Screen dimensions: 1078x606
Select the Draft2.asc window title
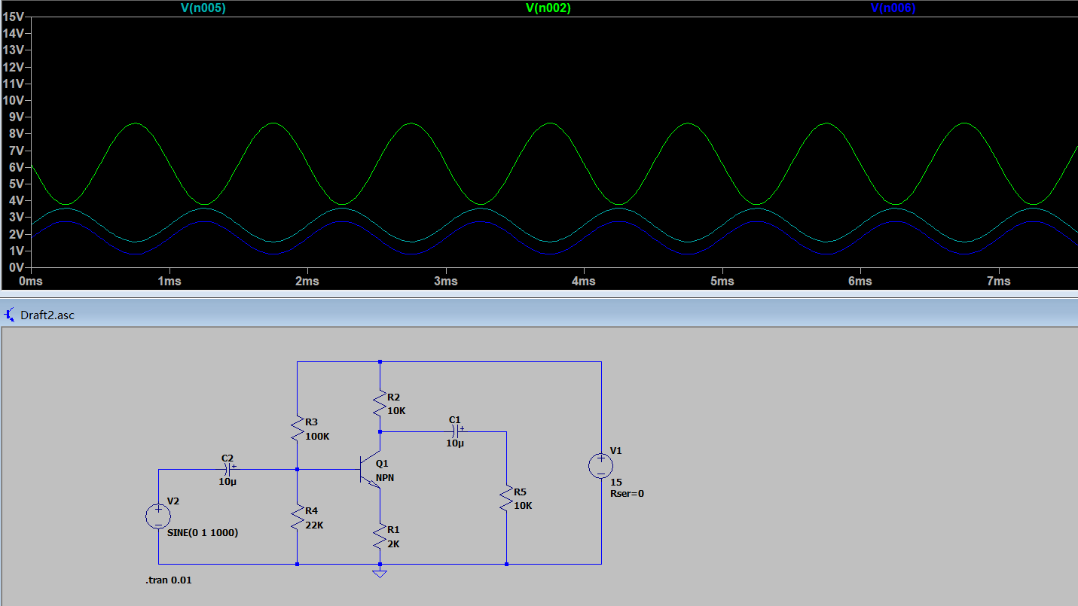(x=47, y=315)
